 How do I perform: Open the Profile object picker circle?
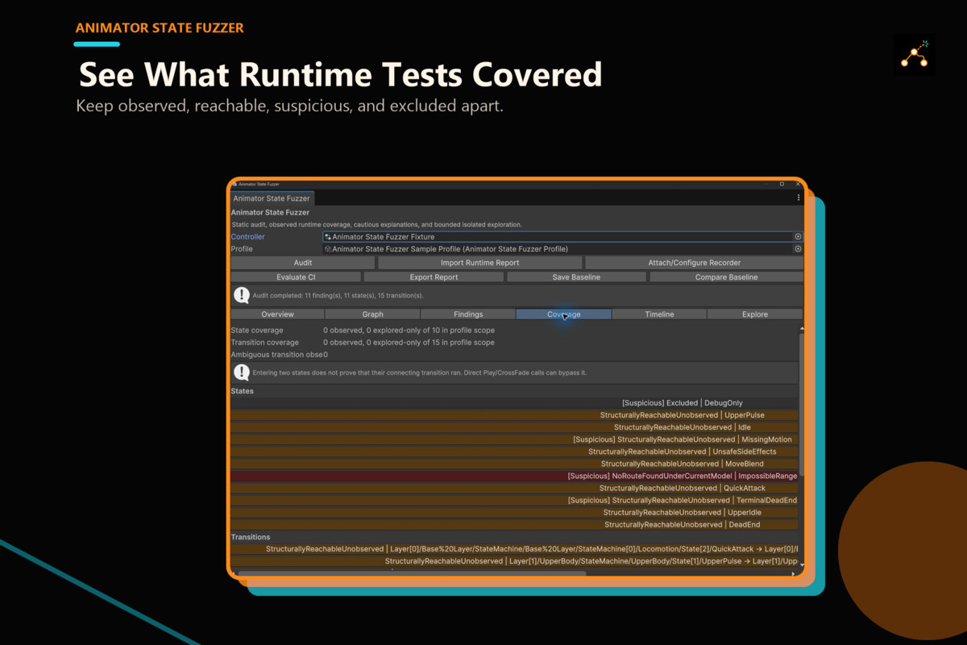pos(798,249)
